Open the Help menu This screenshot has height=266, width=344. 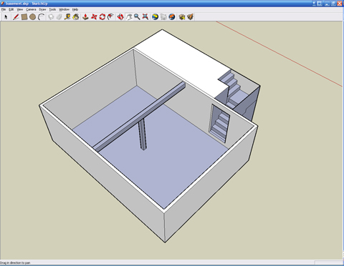point(75,9)
